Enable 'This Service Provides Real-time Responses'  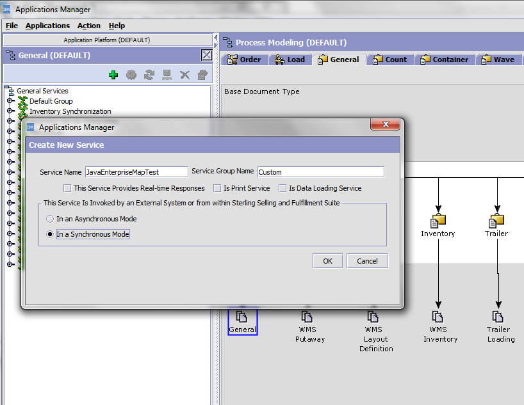pyautogui.click(x=67, y=188)
